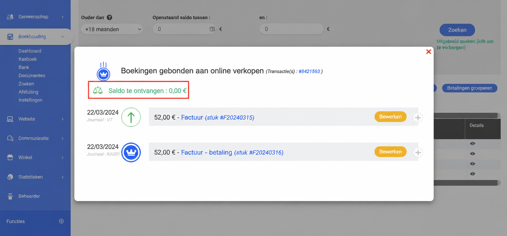Toggle the third eye icon under Details

coord(473,164)
